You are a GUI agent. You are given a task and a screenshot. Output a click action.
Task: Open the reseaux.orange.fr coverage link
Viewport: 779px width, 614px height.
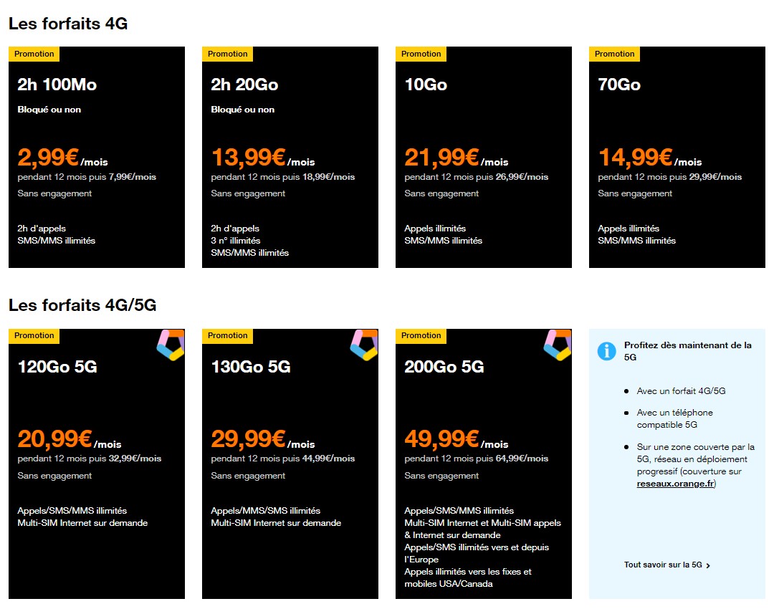[x=675, y=484]
